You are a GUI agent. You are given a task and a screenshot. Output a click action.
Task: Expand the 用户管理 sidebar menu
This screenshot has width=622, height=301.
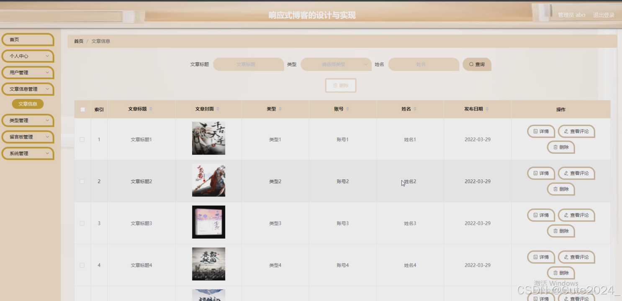pyautogui.click(x=28, y=72)
